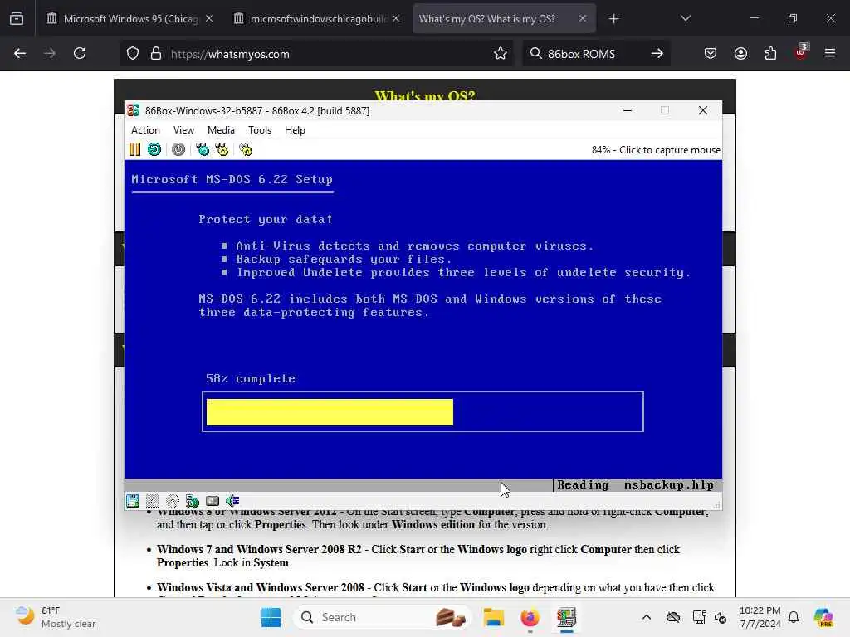Open the Firefox account icon
This screenshot has width=850, height=637.
[740, 54]
